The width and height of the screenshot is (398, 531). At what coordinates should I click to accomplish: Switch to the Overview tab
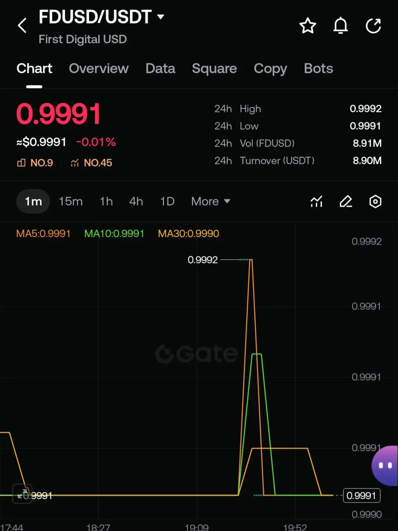99,69
